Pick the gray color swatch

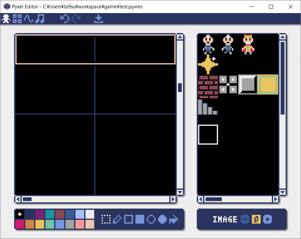[70, 224]
